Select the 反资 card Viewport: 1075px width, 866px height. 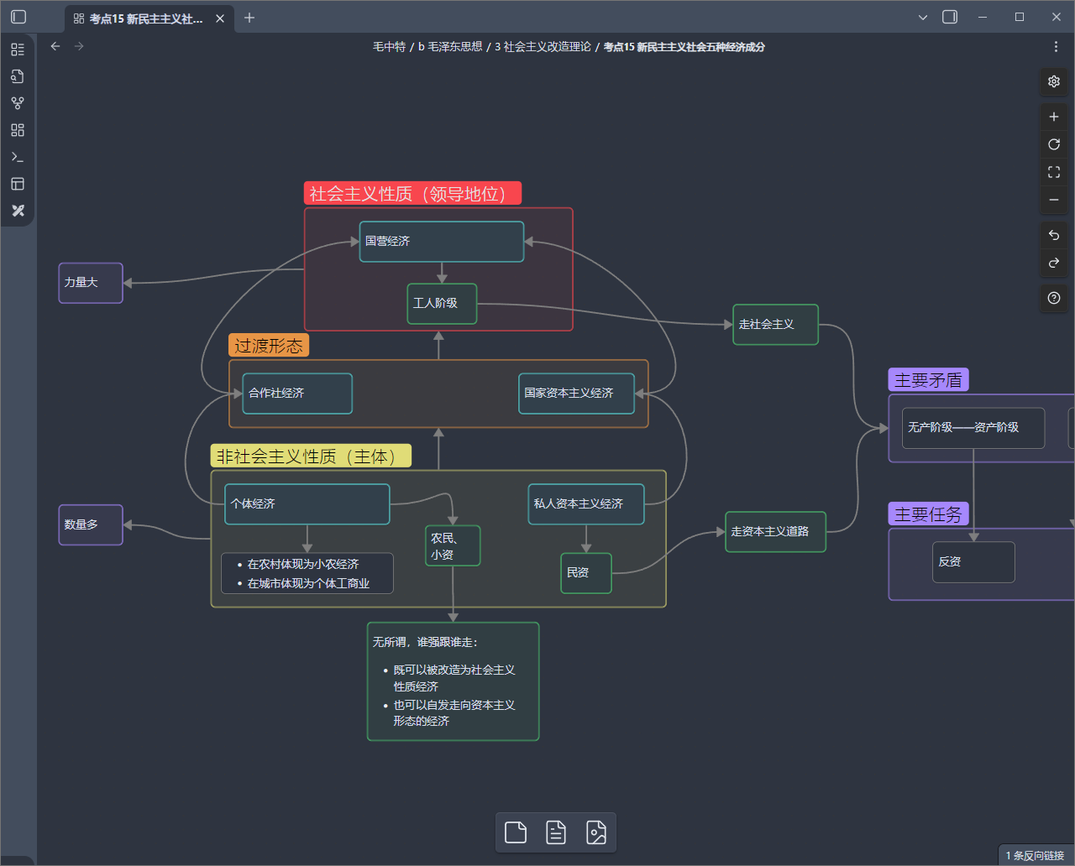point(973,562)
